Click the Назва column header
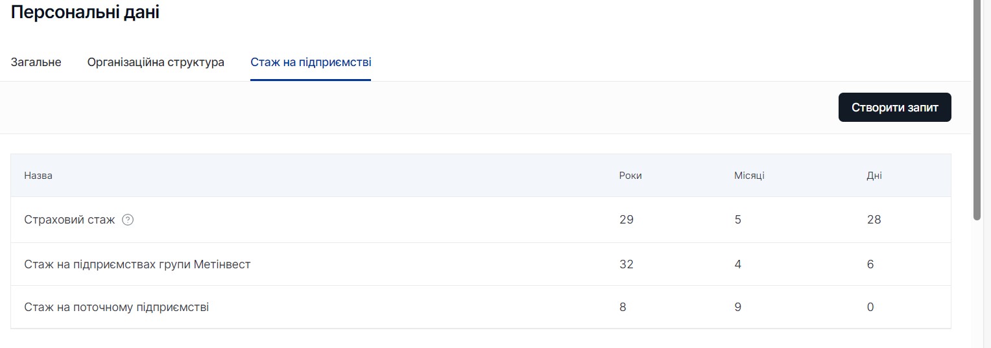This screenshot has height=348, width=991. coord(38,176)
